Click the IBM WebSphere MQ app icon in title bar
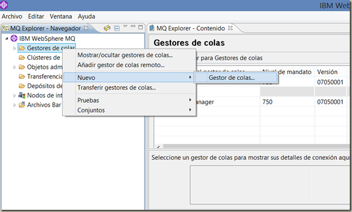The width and height of the screenshot is (352, 212). (x=4, y=5)
